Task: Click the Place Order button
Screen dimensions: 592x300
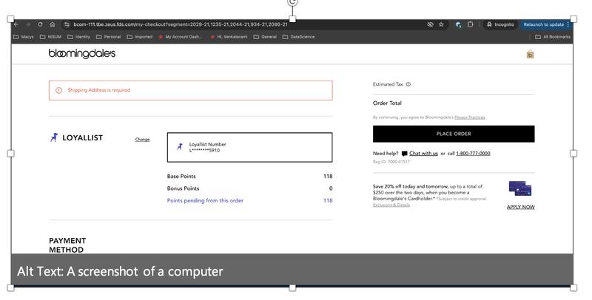Action: (x=454, y=134)
